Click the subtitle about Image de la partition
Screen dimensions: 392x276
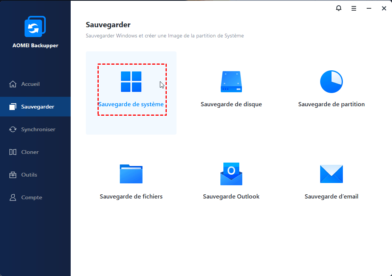click(x=165, y=36)
